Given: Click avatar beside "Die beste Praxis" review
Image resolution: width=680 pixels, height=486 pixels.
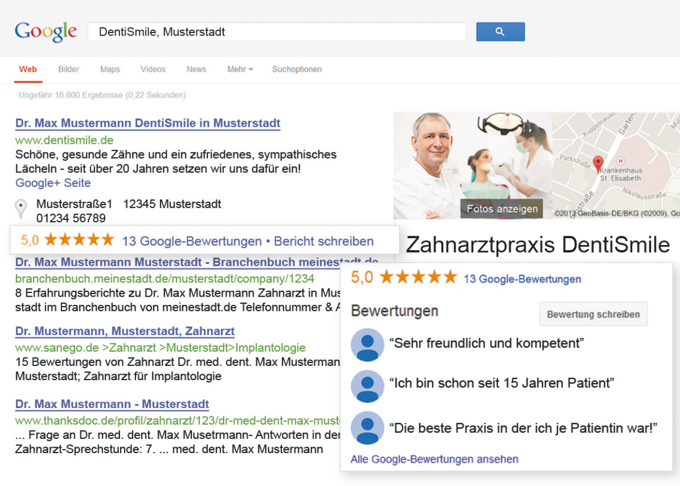Looking at the screenshot, I should (x=367, y=427).
